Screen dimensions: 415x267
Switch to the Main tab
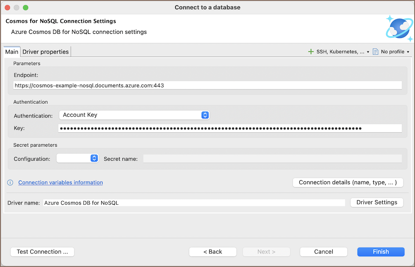coord(12,52)
